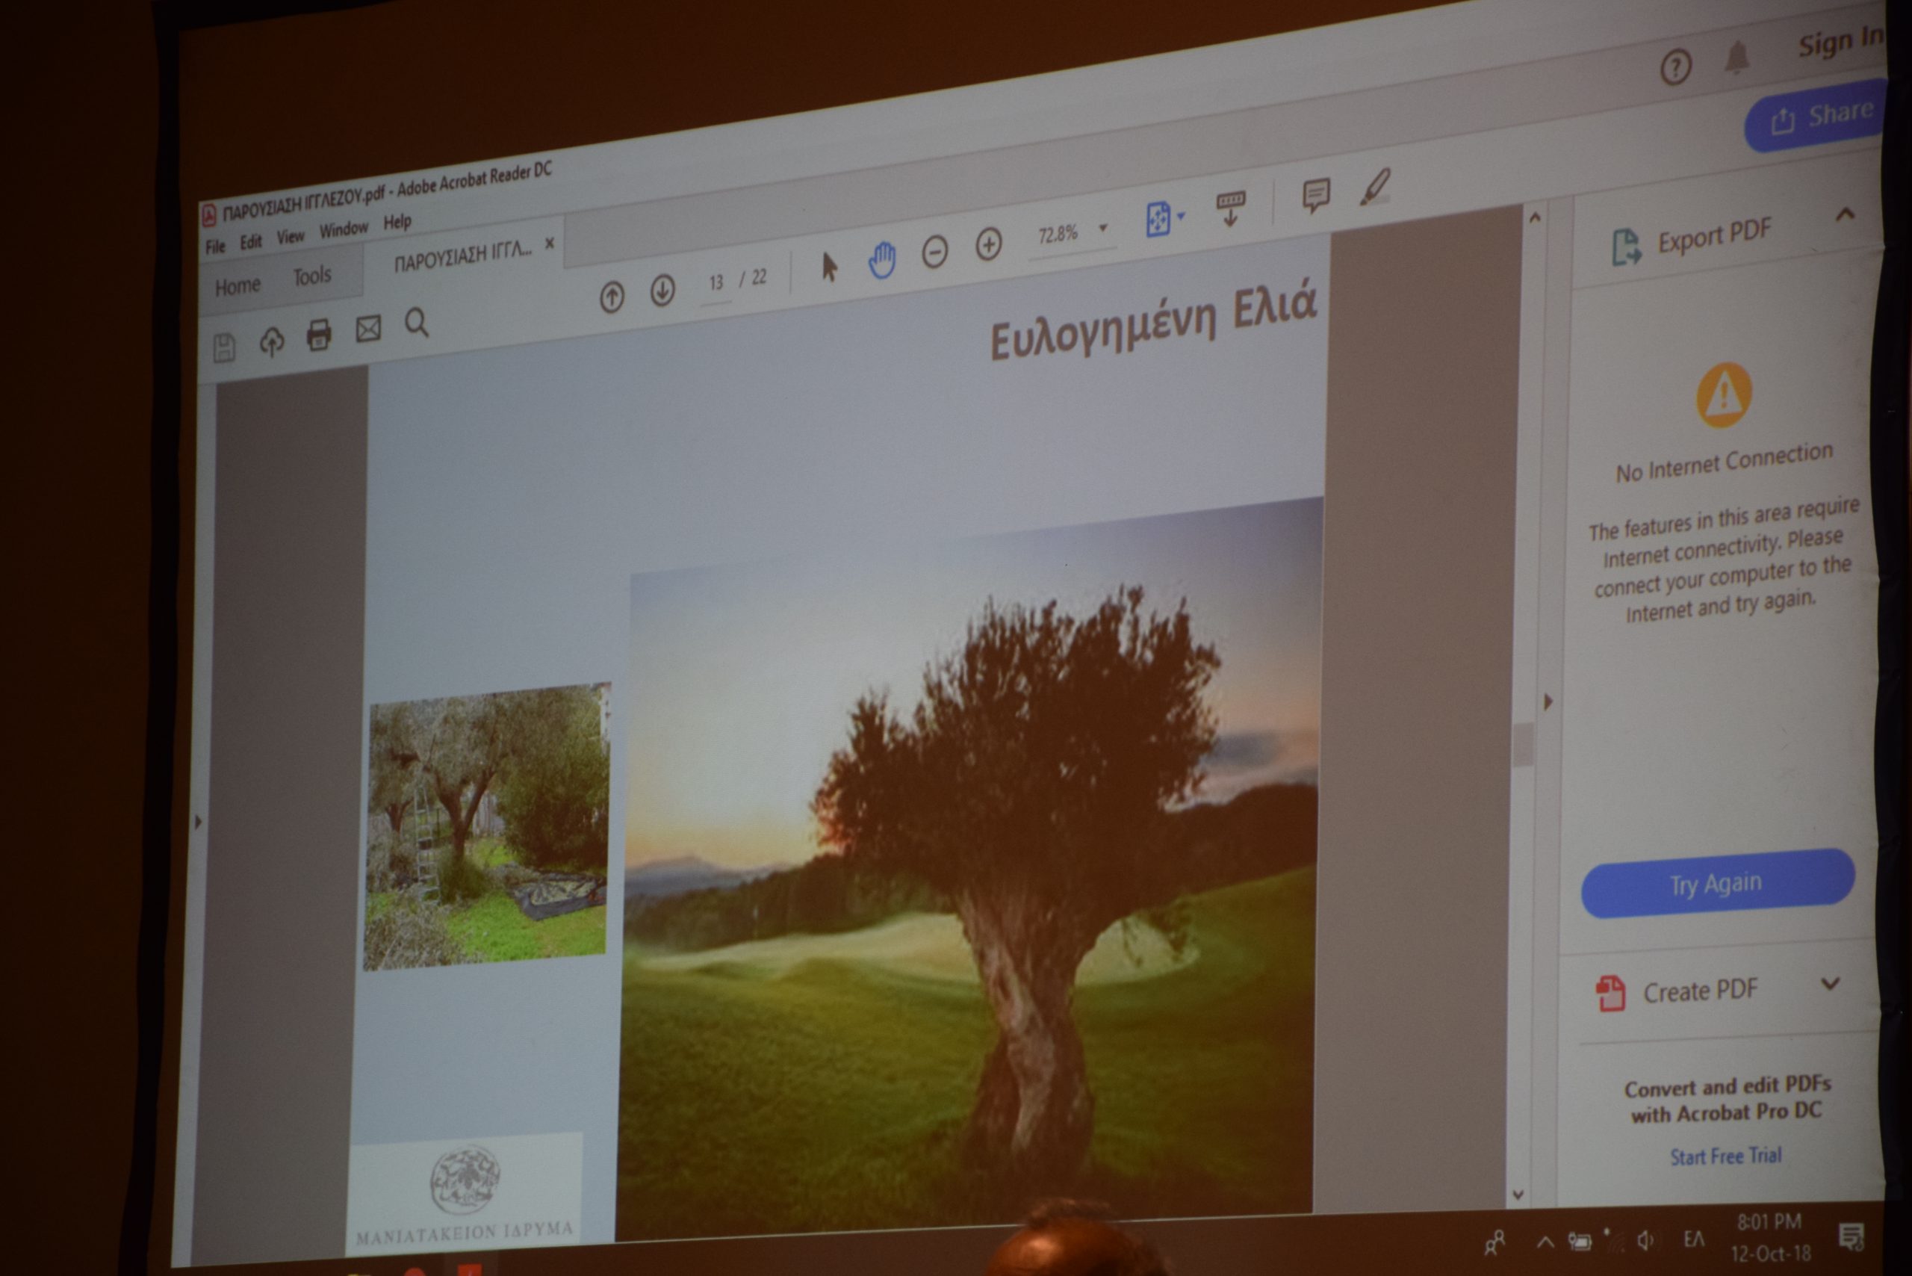Go to previous page arrow

point(612,297)
